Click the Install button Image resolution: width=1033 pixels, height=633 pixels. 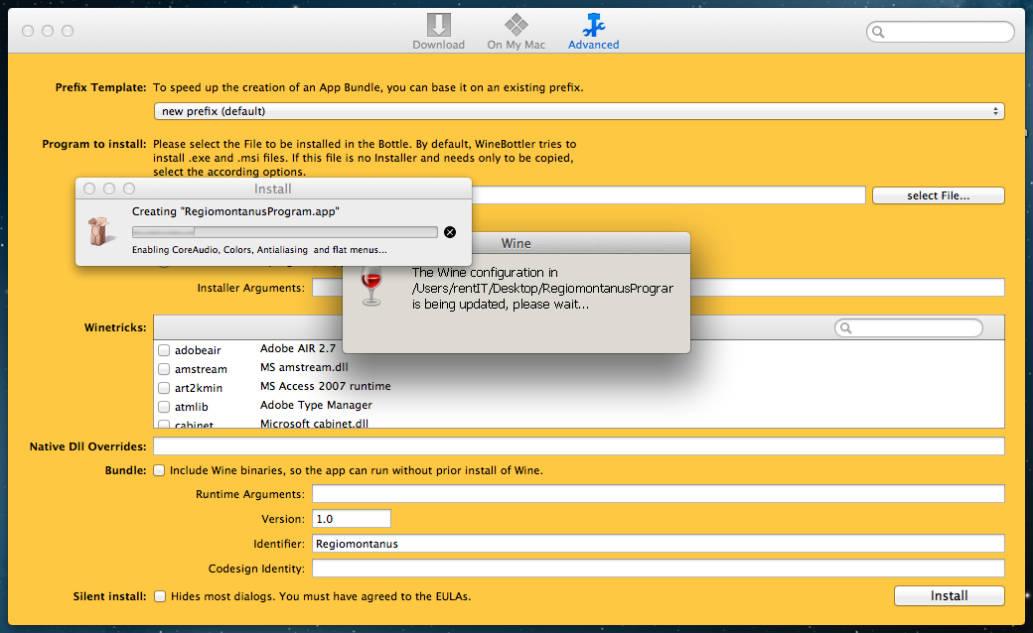tap(949, 595)
